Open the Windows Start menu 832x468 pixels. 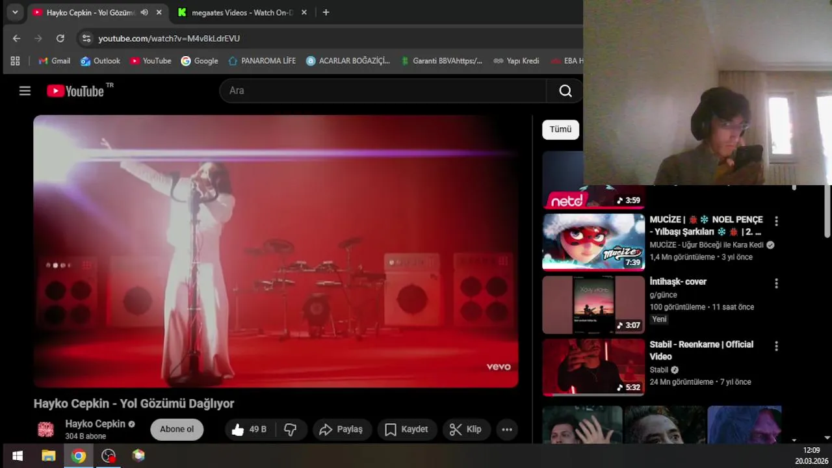tap(18, 456)
